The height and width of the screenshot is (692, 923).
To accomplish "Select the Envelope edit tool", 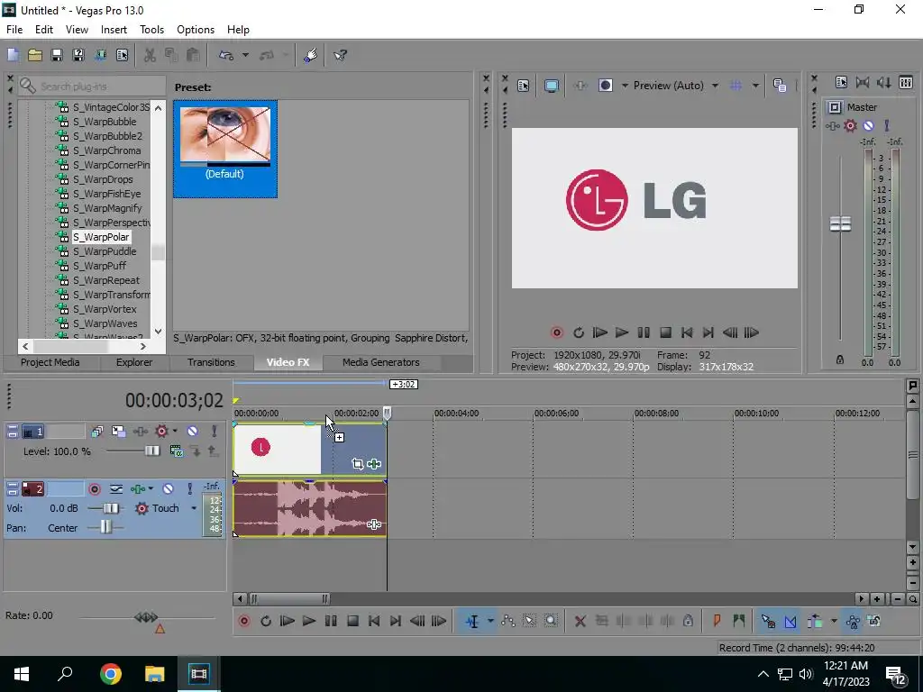I will pos(507,621).
